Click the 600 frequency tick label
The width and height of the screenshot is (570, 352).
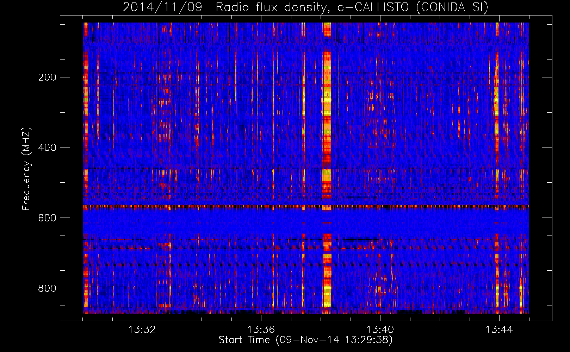point(47,218)
